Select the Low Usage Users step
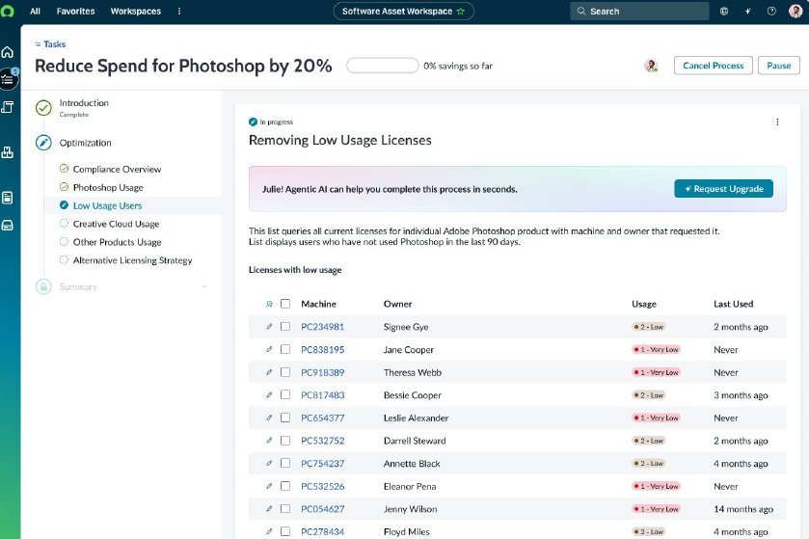The height and width of the screenshot is (539, 809). (x=107, y=205)
